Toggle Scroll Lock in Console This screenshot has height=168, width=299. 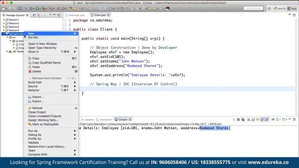tap(253, 119)
